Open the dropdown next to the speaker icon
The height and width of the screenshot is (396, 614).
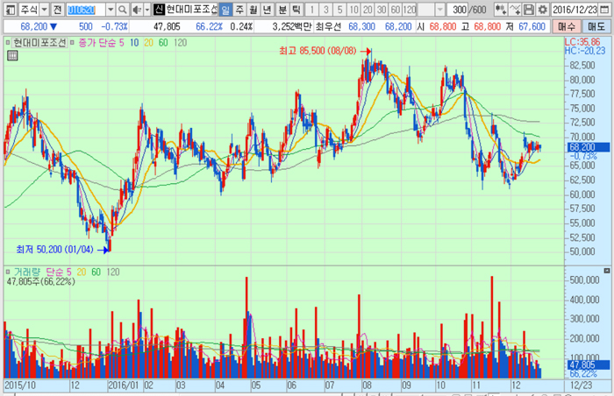[x=146, y=10]
